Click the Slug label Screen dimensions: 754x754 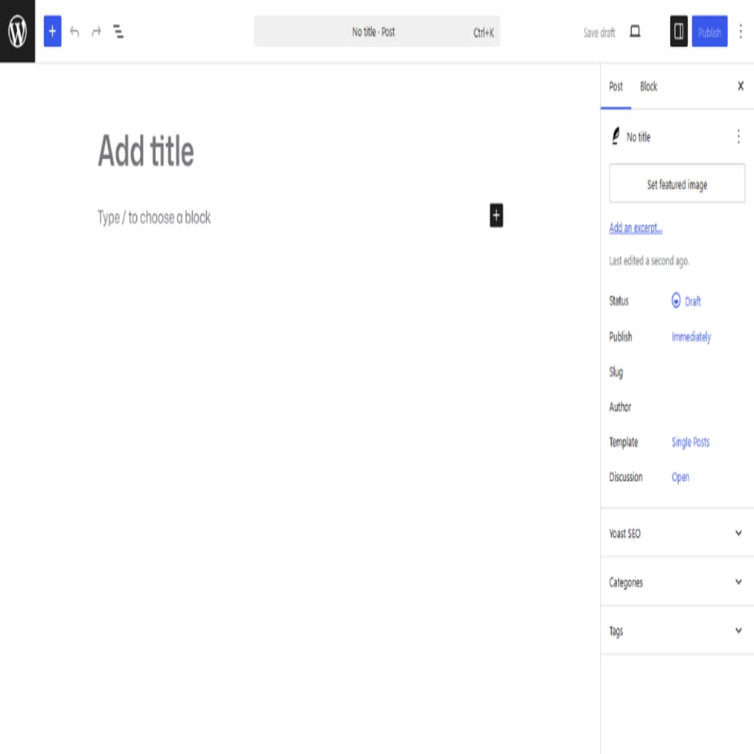[616, 372]
